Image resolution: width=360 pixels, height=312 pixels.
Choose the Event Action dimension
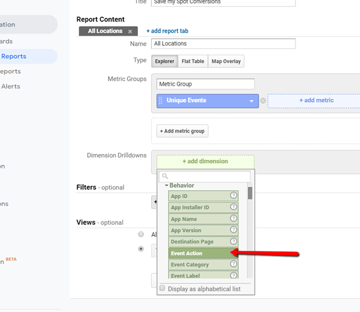(203, 253)
